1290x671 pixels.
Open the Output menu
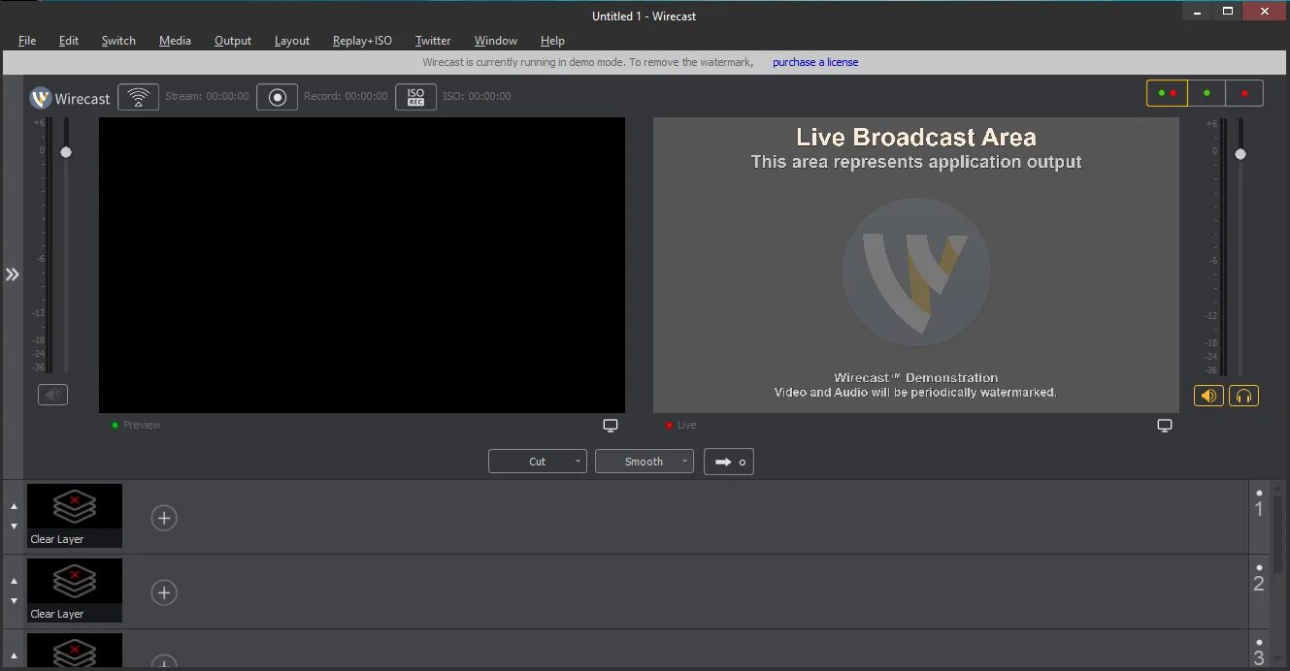(233, 41)
